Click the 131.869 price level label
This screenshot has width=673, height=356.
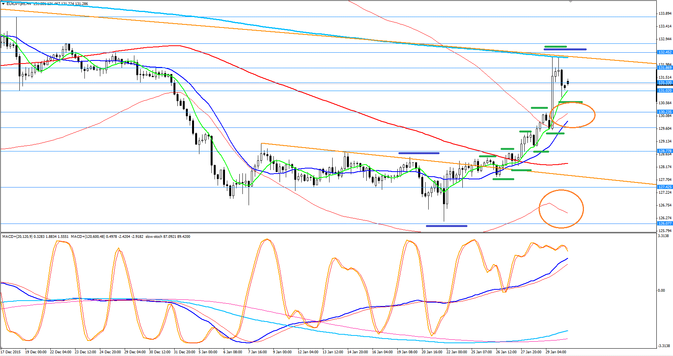pos(665,68)
